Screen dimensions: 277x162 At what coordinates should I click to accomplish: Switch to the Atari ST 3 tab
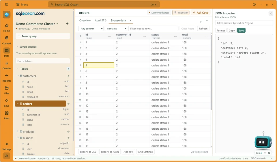(101, 21)
